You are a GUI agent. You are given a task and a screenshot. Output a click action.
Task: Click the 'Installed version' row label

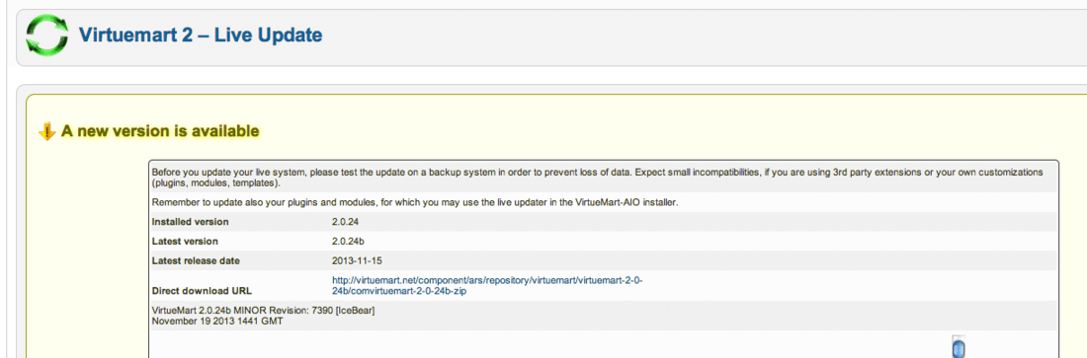point(190,222)
